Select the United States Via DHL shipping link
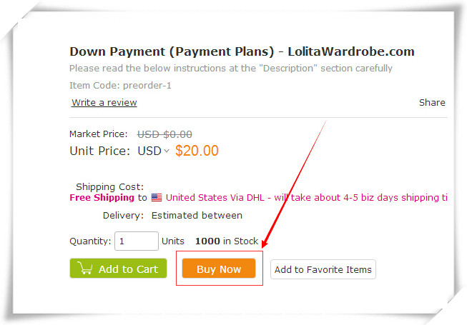The width and height of the screenshot is (467, 325). click(307, 197)
